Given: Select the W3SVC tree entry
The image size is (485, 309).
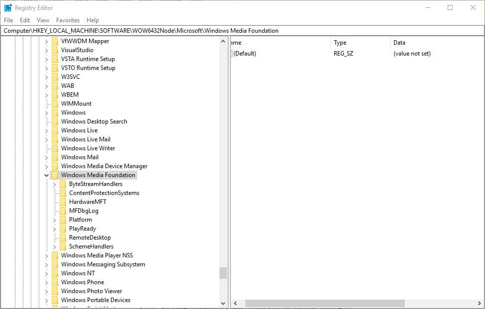Looking at the screenshot, I should pyautogui.click(x=70, y=77).
